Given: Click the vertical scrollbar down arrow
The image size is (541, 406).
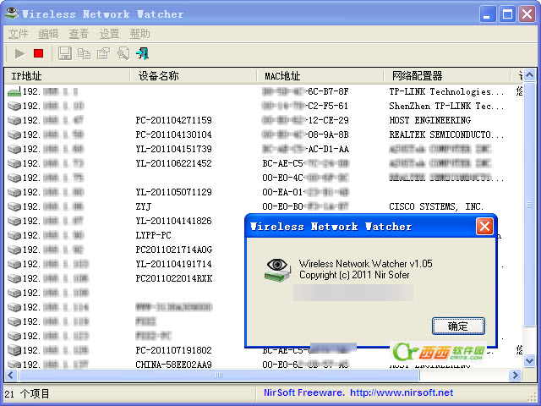Looking at the screenshot, I should [530, 361].
